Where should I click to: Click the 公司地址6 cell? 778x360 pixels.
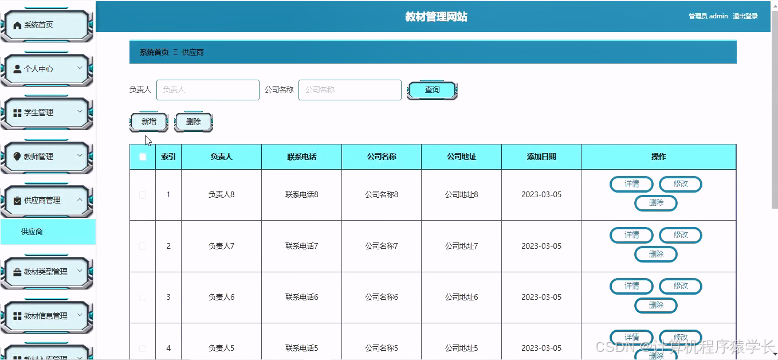pos(461,297)
